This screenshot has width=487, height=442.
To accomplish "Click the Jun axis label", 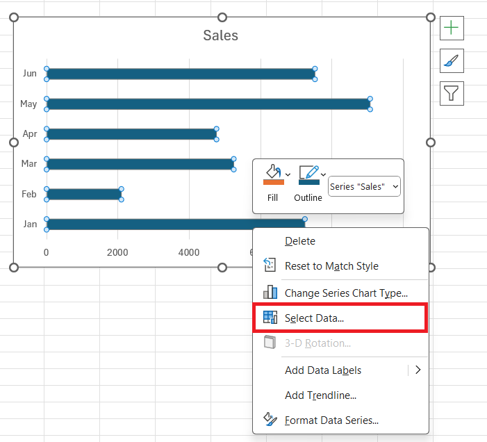I will coord(30,73).
